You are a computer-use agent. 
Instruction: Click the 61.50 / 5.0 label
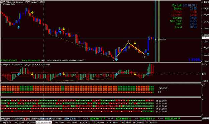pos(160,40)
